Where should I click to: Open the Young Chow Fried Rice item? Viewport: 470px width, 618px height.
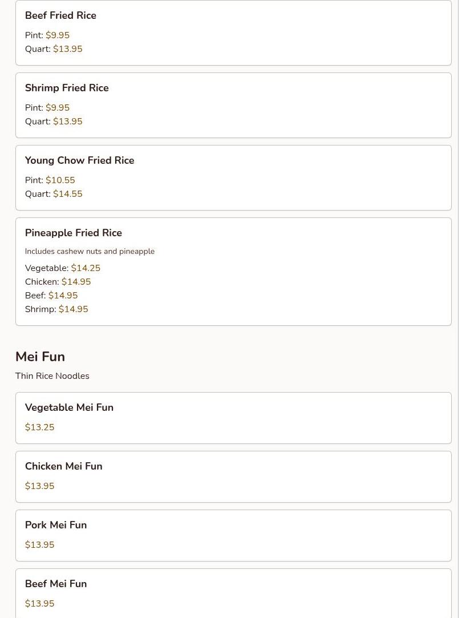[79, 160]
